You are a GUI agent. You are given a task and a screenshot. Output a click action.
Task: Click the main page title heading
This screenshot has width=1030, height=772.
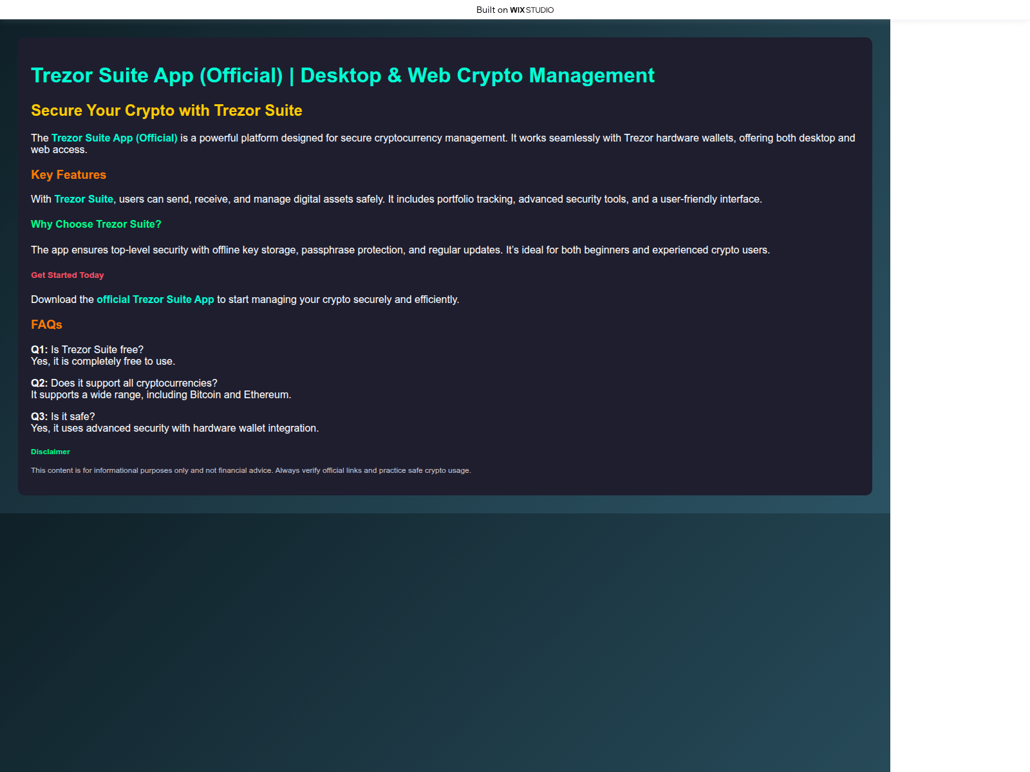(342, 76)
